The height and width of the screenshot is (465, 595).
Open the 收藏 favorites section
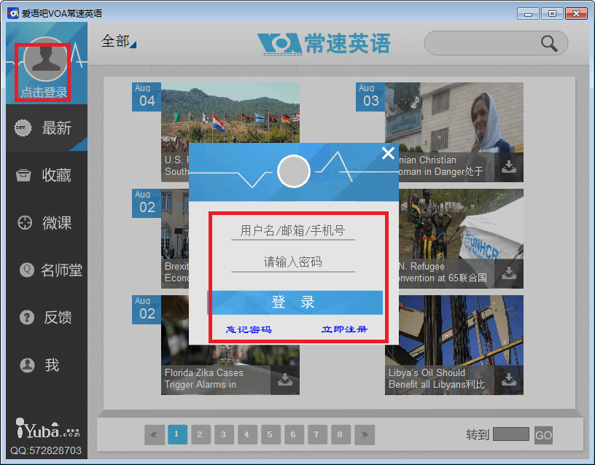47,176
